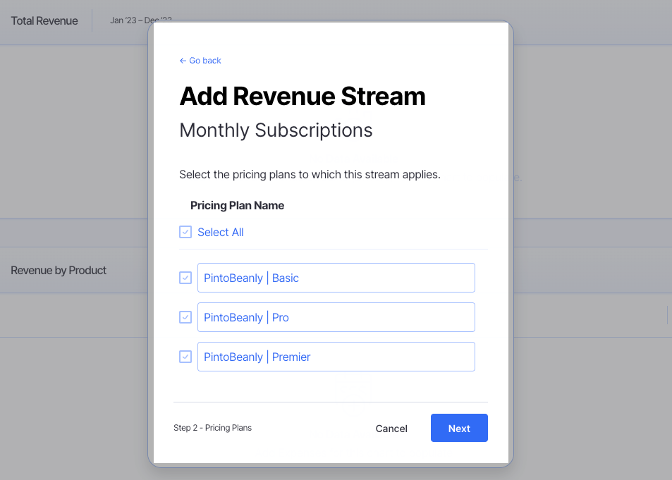Click the back arrow icon beside Go back
Viewport: 672px width, 480px height.
pos(183,61)
